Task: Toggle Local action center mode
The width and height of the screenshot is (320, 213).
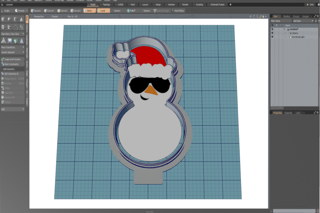Action: (x=103, y=10)
